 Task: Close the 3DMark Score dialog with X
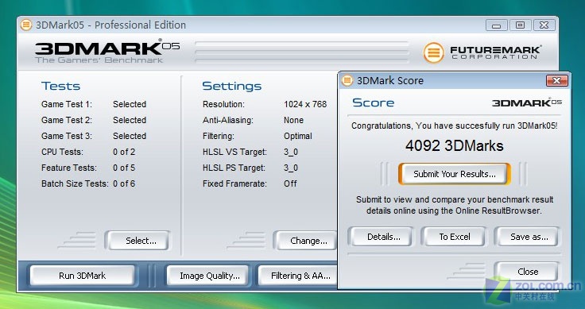(x=556, y=80)
